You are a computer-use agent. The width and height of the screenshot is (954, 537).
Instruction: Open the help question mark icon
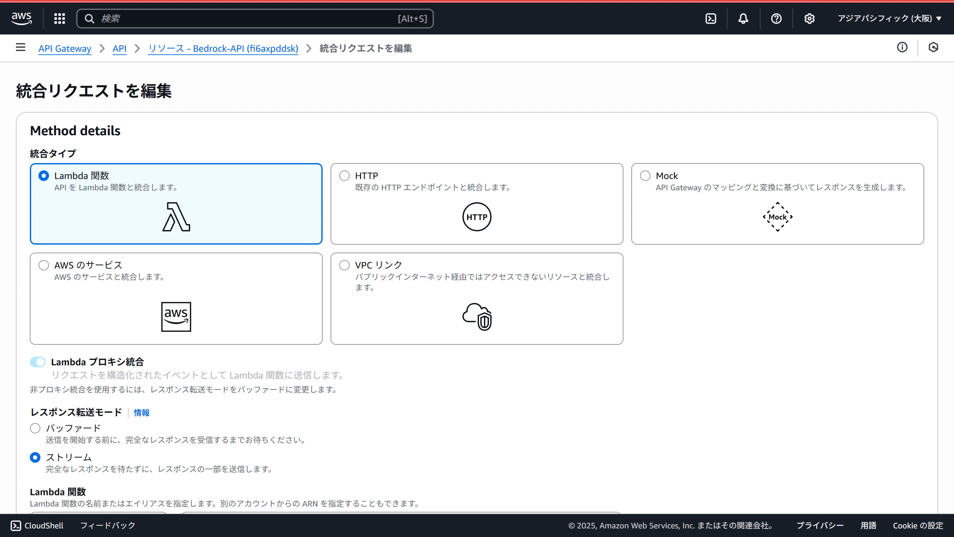[776, 19]
